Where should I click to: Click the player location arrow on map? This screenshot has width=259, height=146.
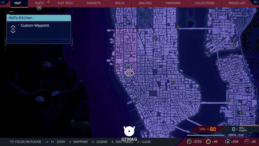(x=128, y=66)
